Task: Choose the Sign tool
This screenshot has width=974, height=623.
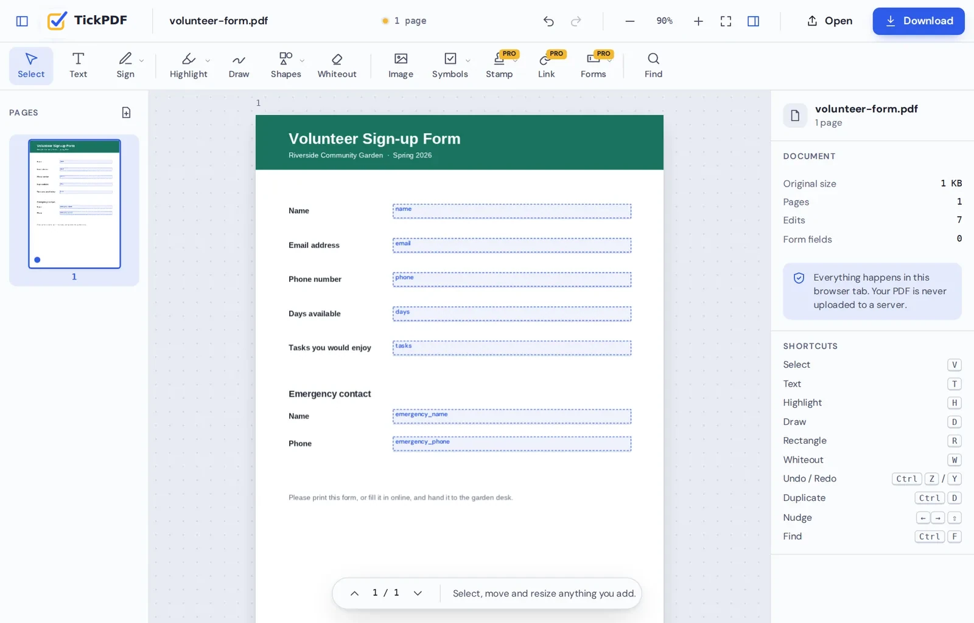Action: (x=125, y=66)
